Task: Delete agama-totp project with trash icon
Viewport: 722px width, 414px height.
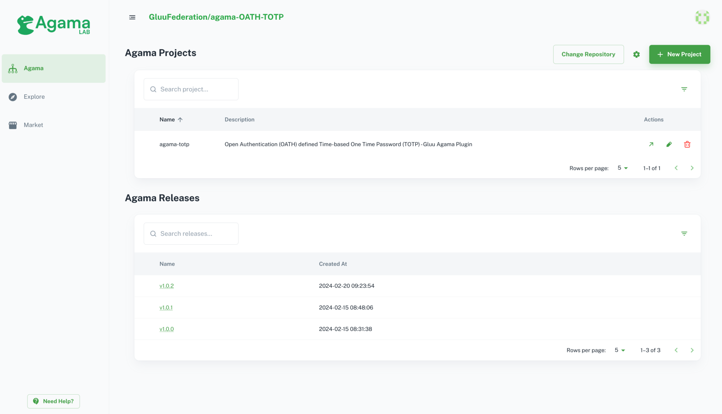Action: tap(687, 144)
